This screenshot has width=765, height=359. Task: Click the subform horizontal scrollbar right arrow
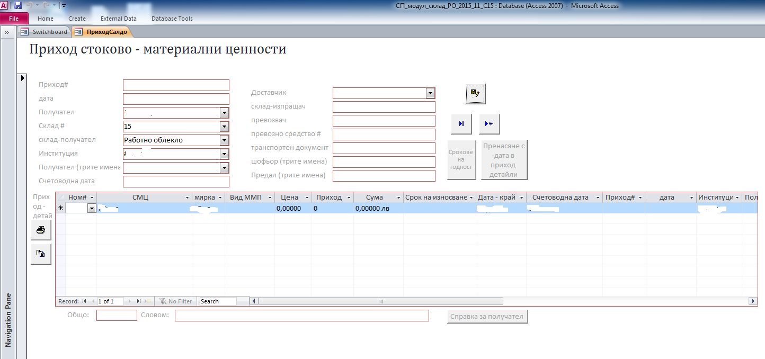(753, 301)
